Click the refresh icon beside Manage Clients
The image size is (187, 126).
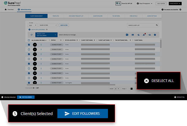(31, 35)
